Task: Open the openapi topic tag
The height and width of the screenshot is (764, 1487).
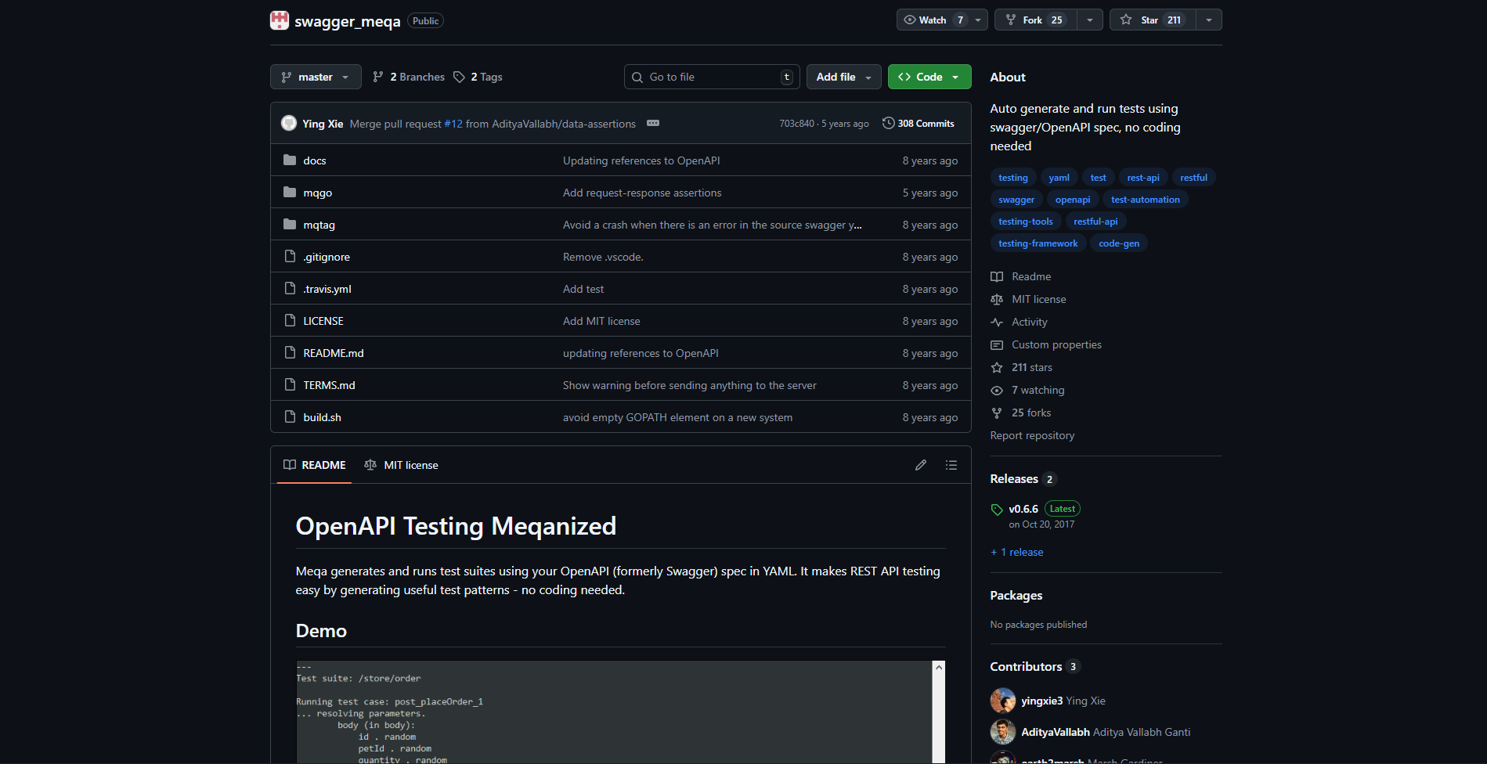Action: point(1073,200)
